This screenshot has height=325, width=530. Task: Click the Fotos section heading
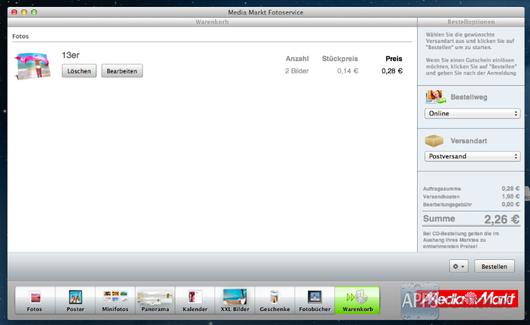pyautogui.click(x=21, y=36)
